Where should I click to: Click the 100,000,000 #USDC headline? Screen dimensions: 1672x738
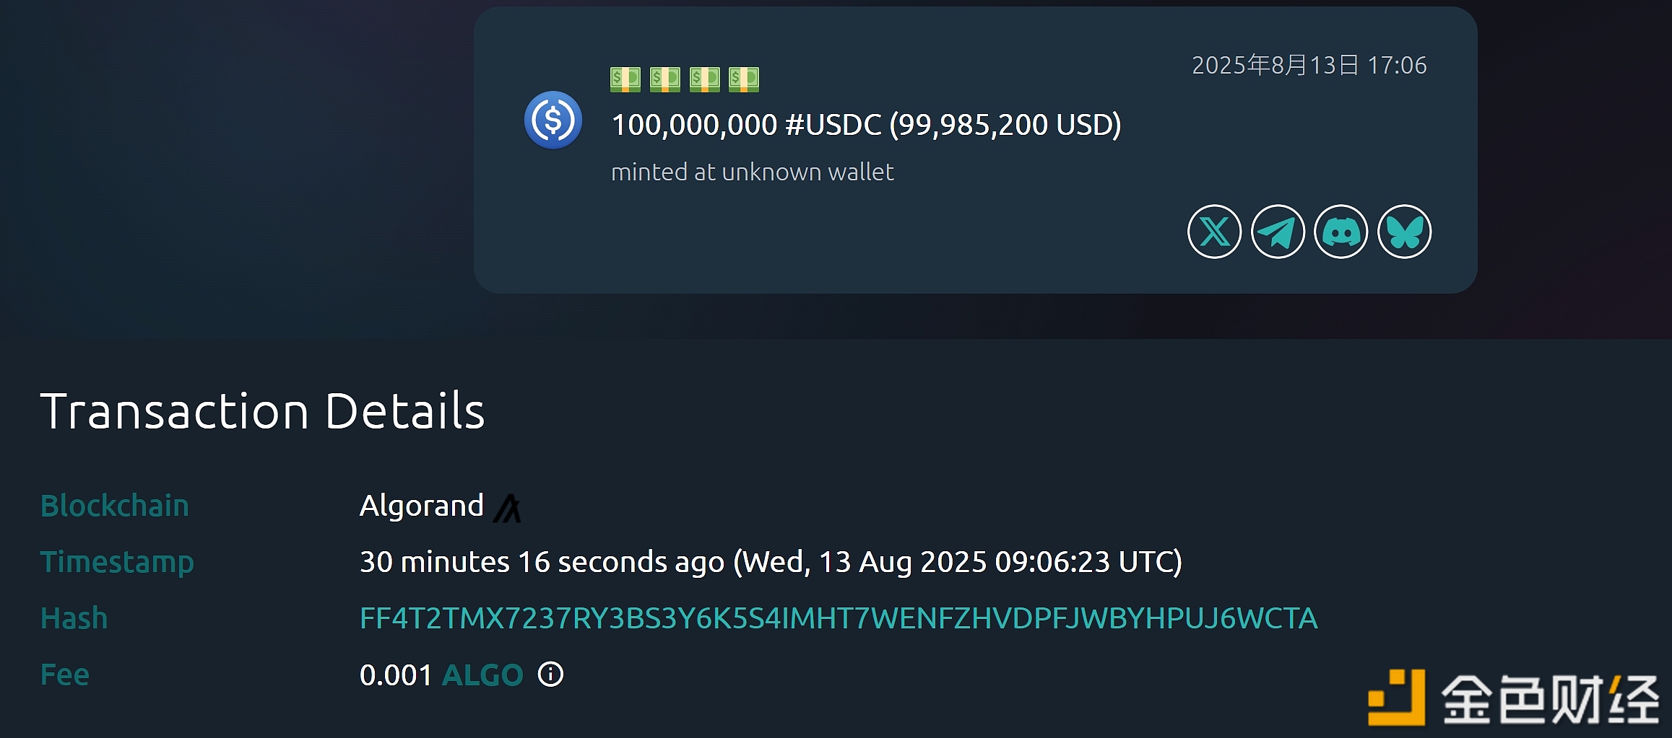(865, 125)
